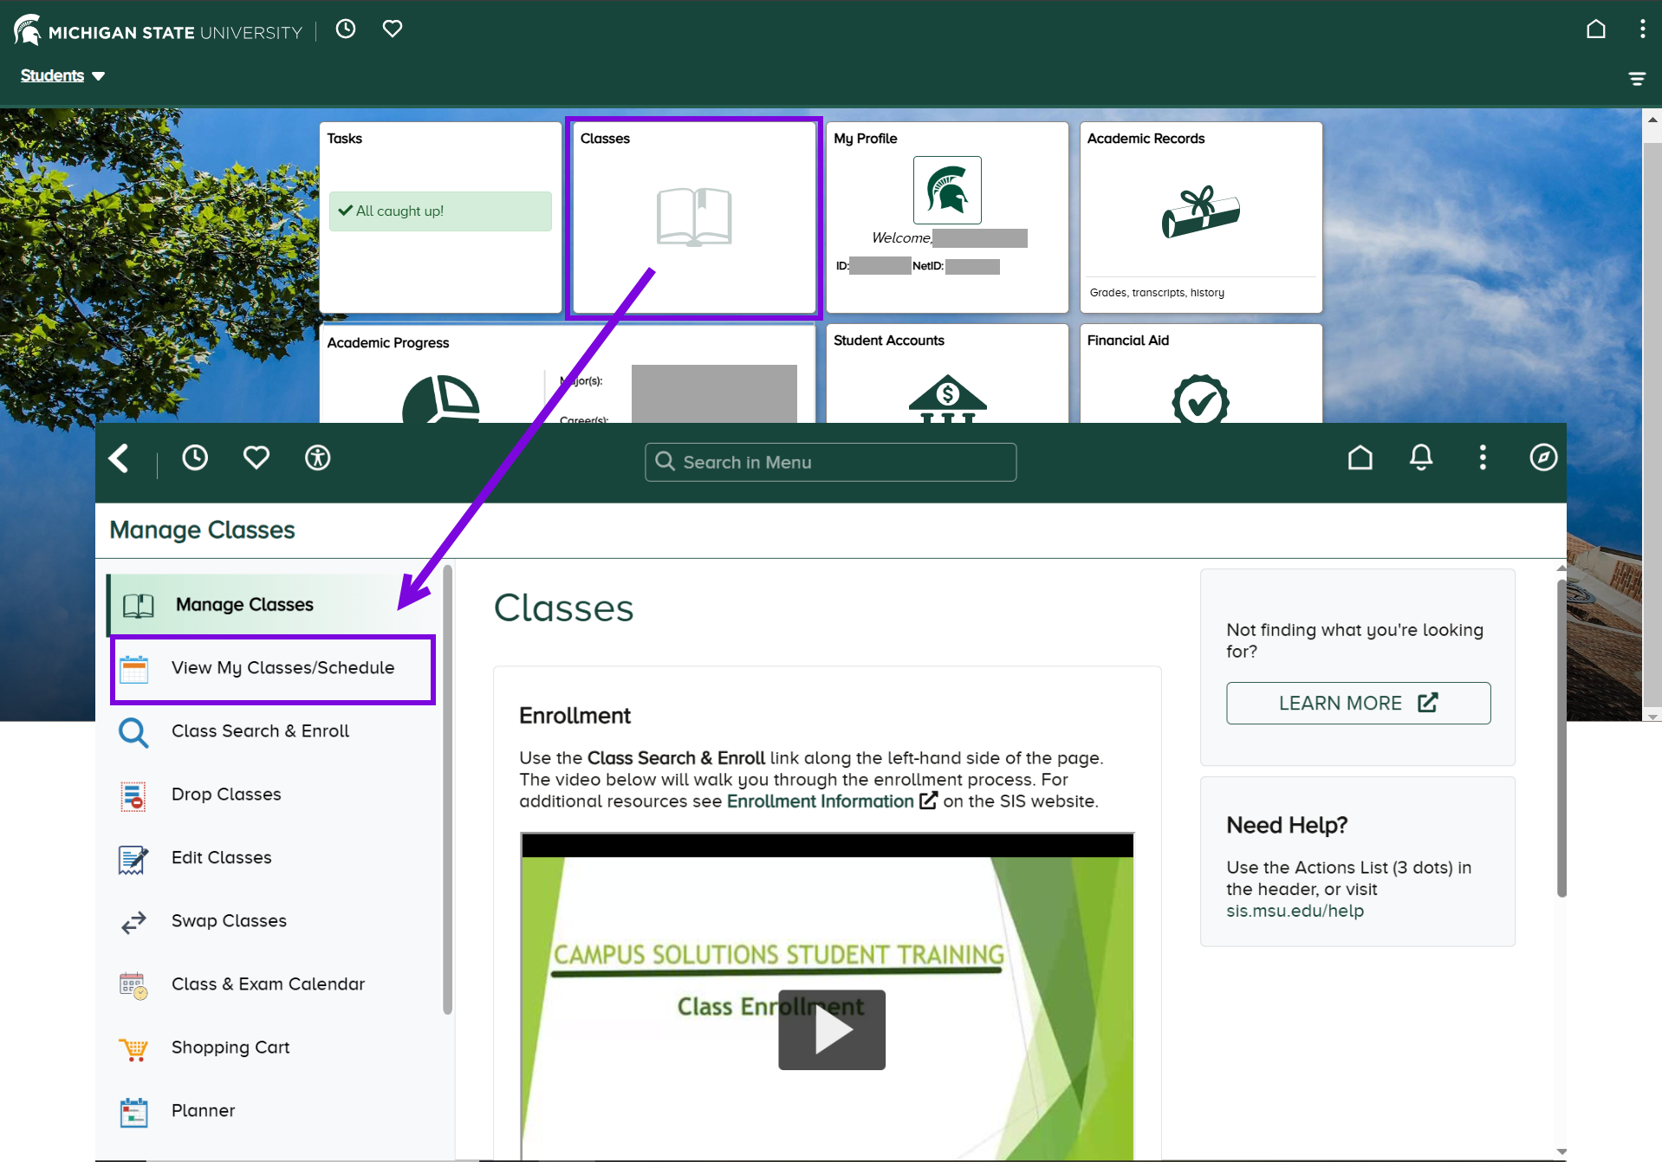Select the Class Search & Enroll magnifier icon
The width and height of the screenshot is (1662, 1162).
tap(133, 732)
